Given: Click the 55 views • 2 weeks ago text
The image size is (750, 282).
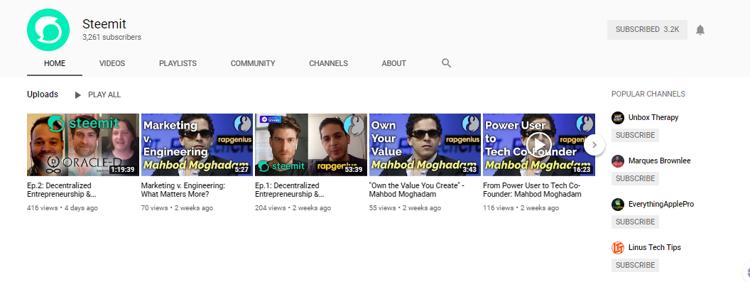Looking at the screenshot, I should click(x=405, y=208).
